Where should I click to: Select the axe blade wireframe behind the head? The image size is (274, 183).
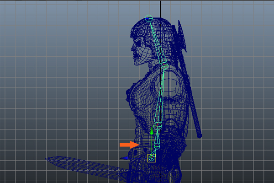(x=182, y=36)
